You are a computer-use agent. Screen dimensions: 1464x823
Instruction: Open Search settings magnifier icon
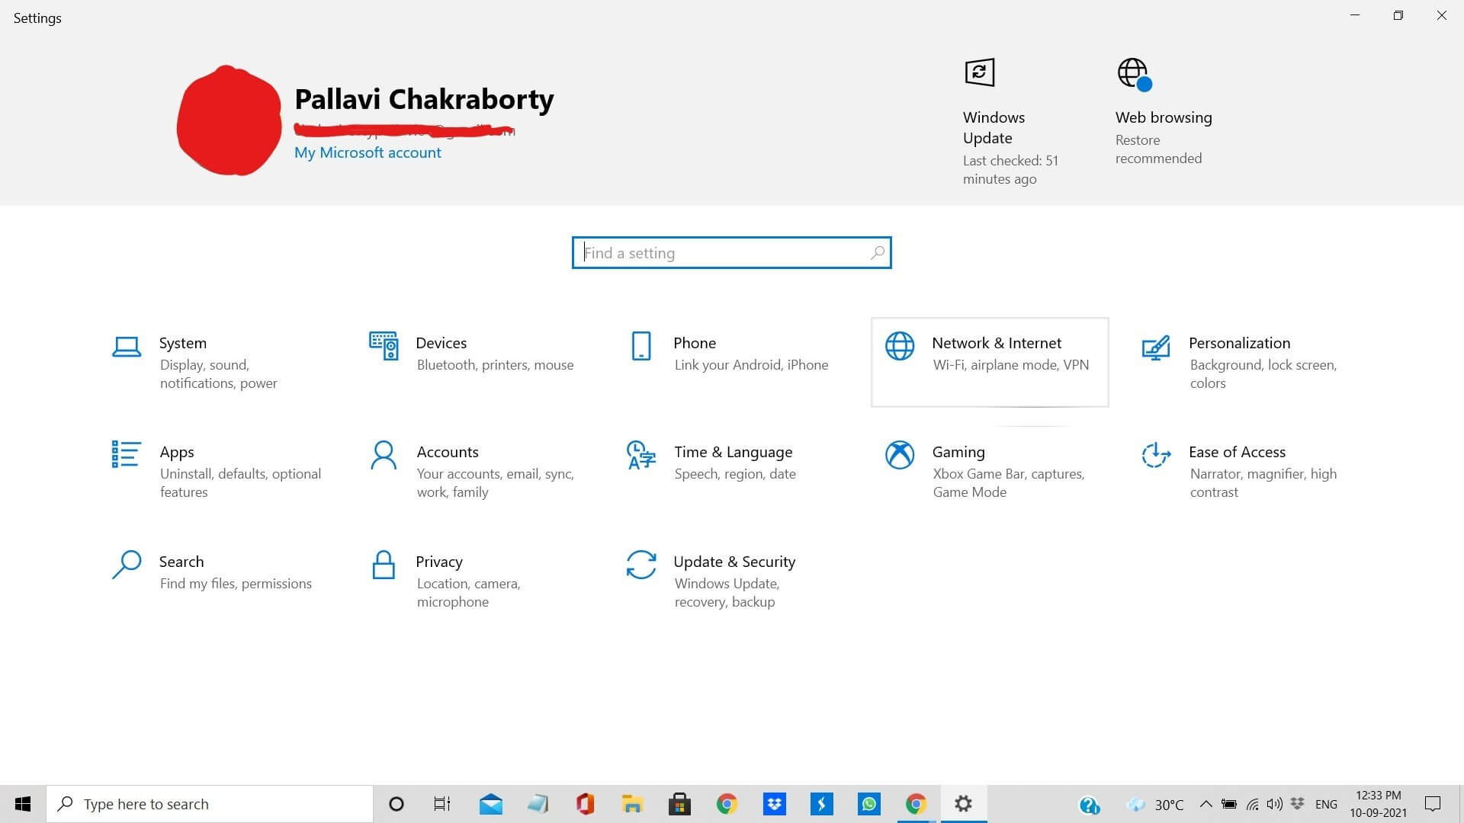click(x=127, y=565)
